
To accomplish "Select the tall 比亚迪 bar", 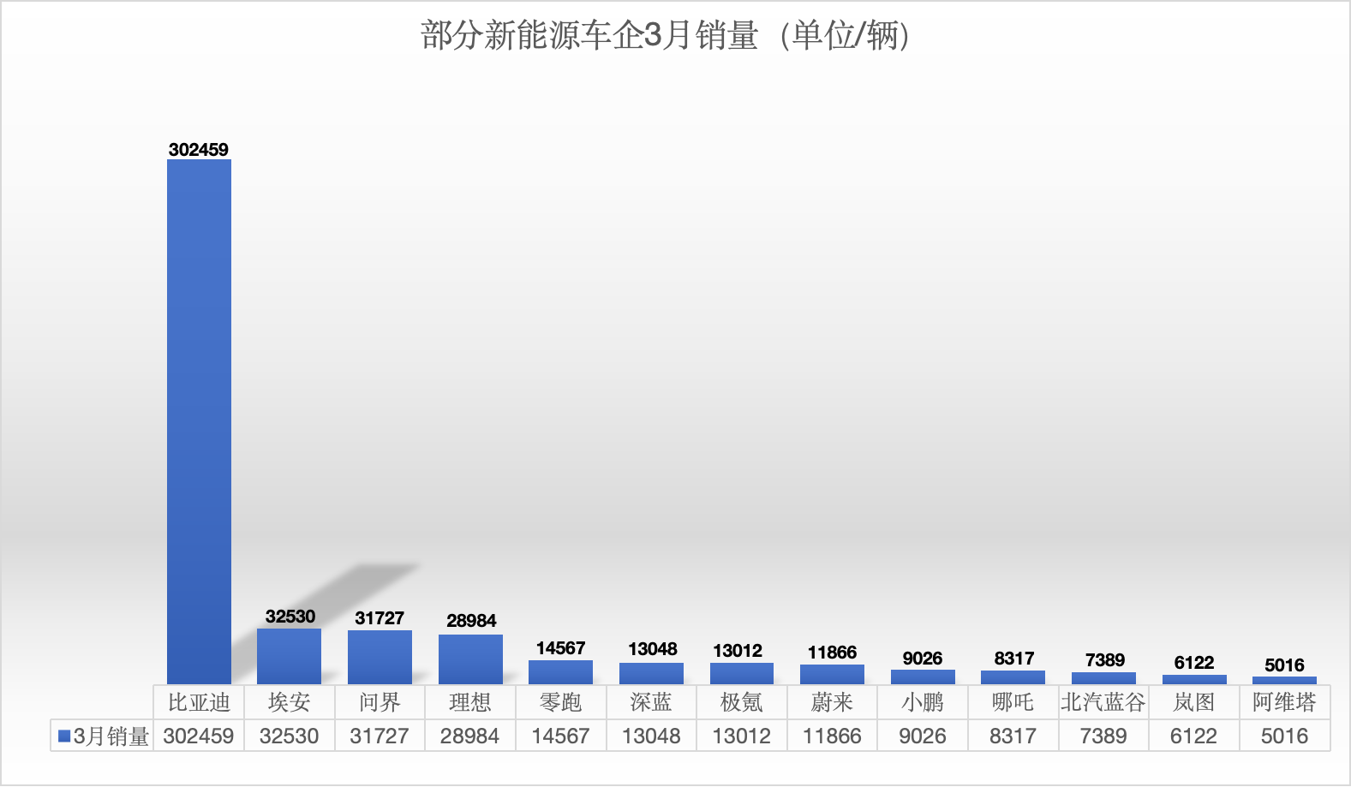I will pos(199,421).
